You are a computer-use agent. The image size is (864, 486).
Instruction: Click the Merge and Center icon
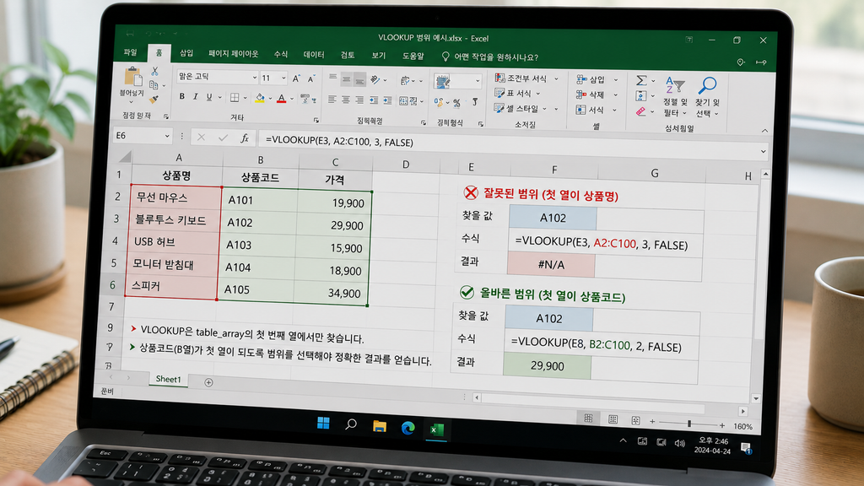coord(405,101)
